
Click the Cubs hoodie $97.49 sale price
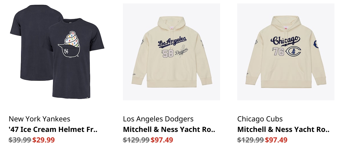[276, 140]
